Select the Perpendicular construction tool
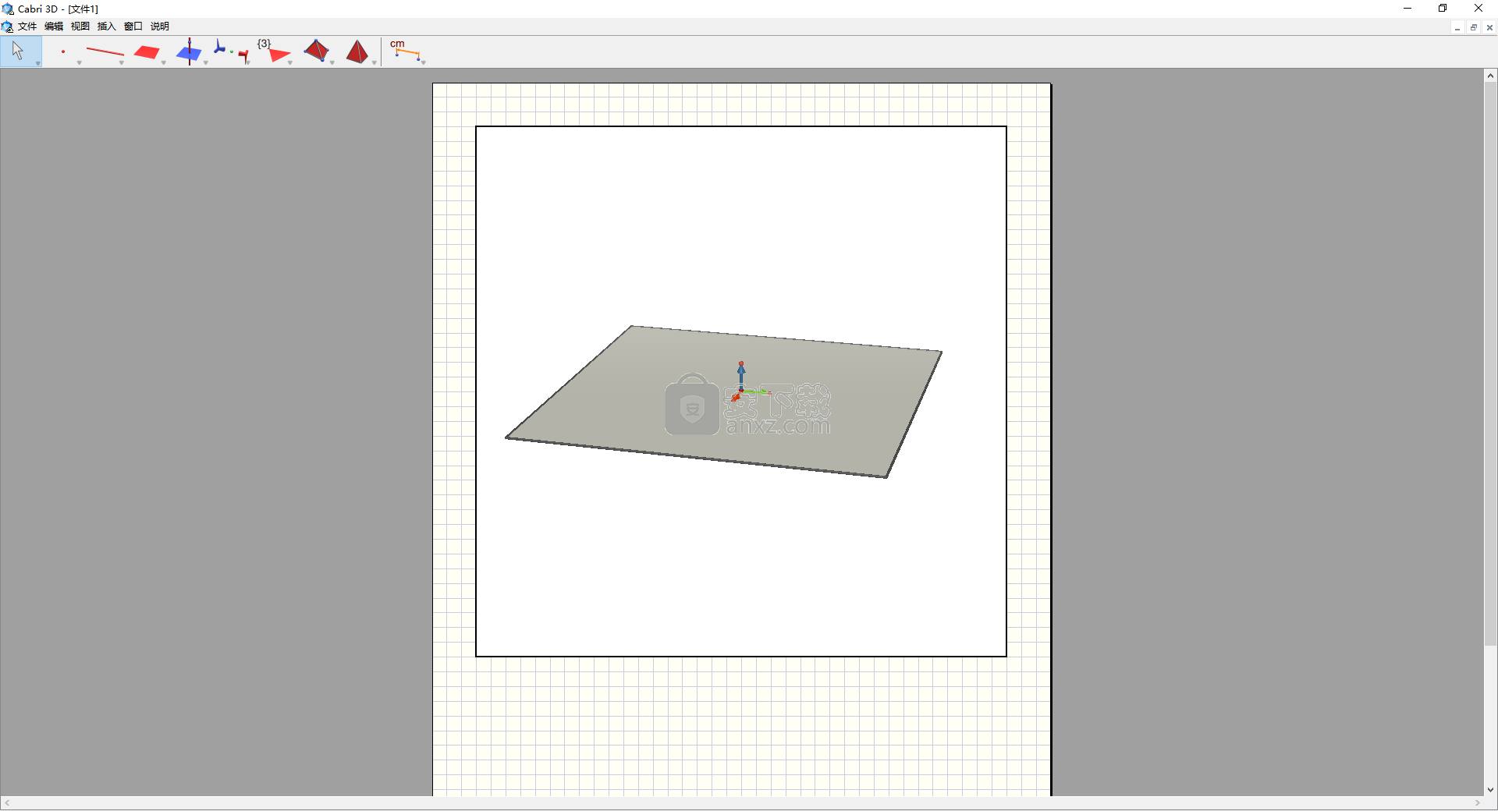 coord(189,51)
